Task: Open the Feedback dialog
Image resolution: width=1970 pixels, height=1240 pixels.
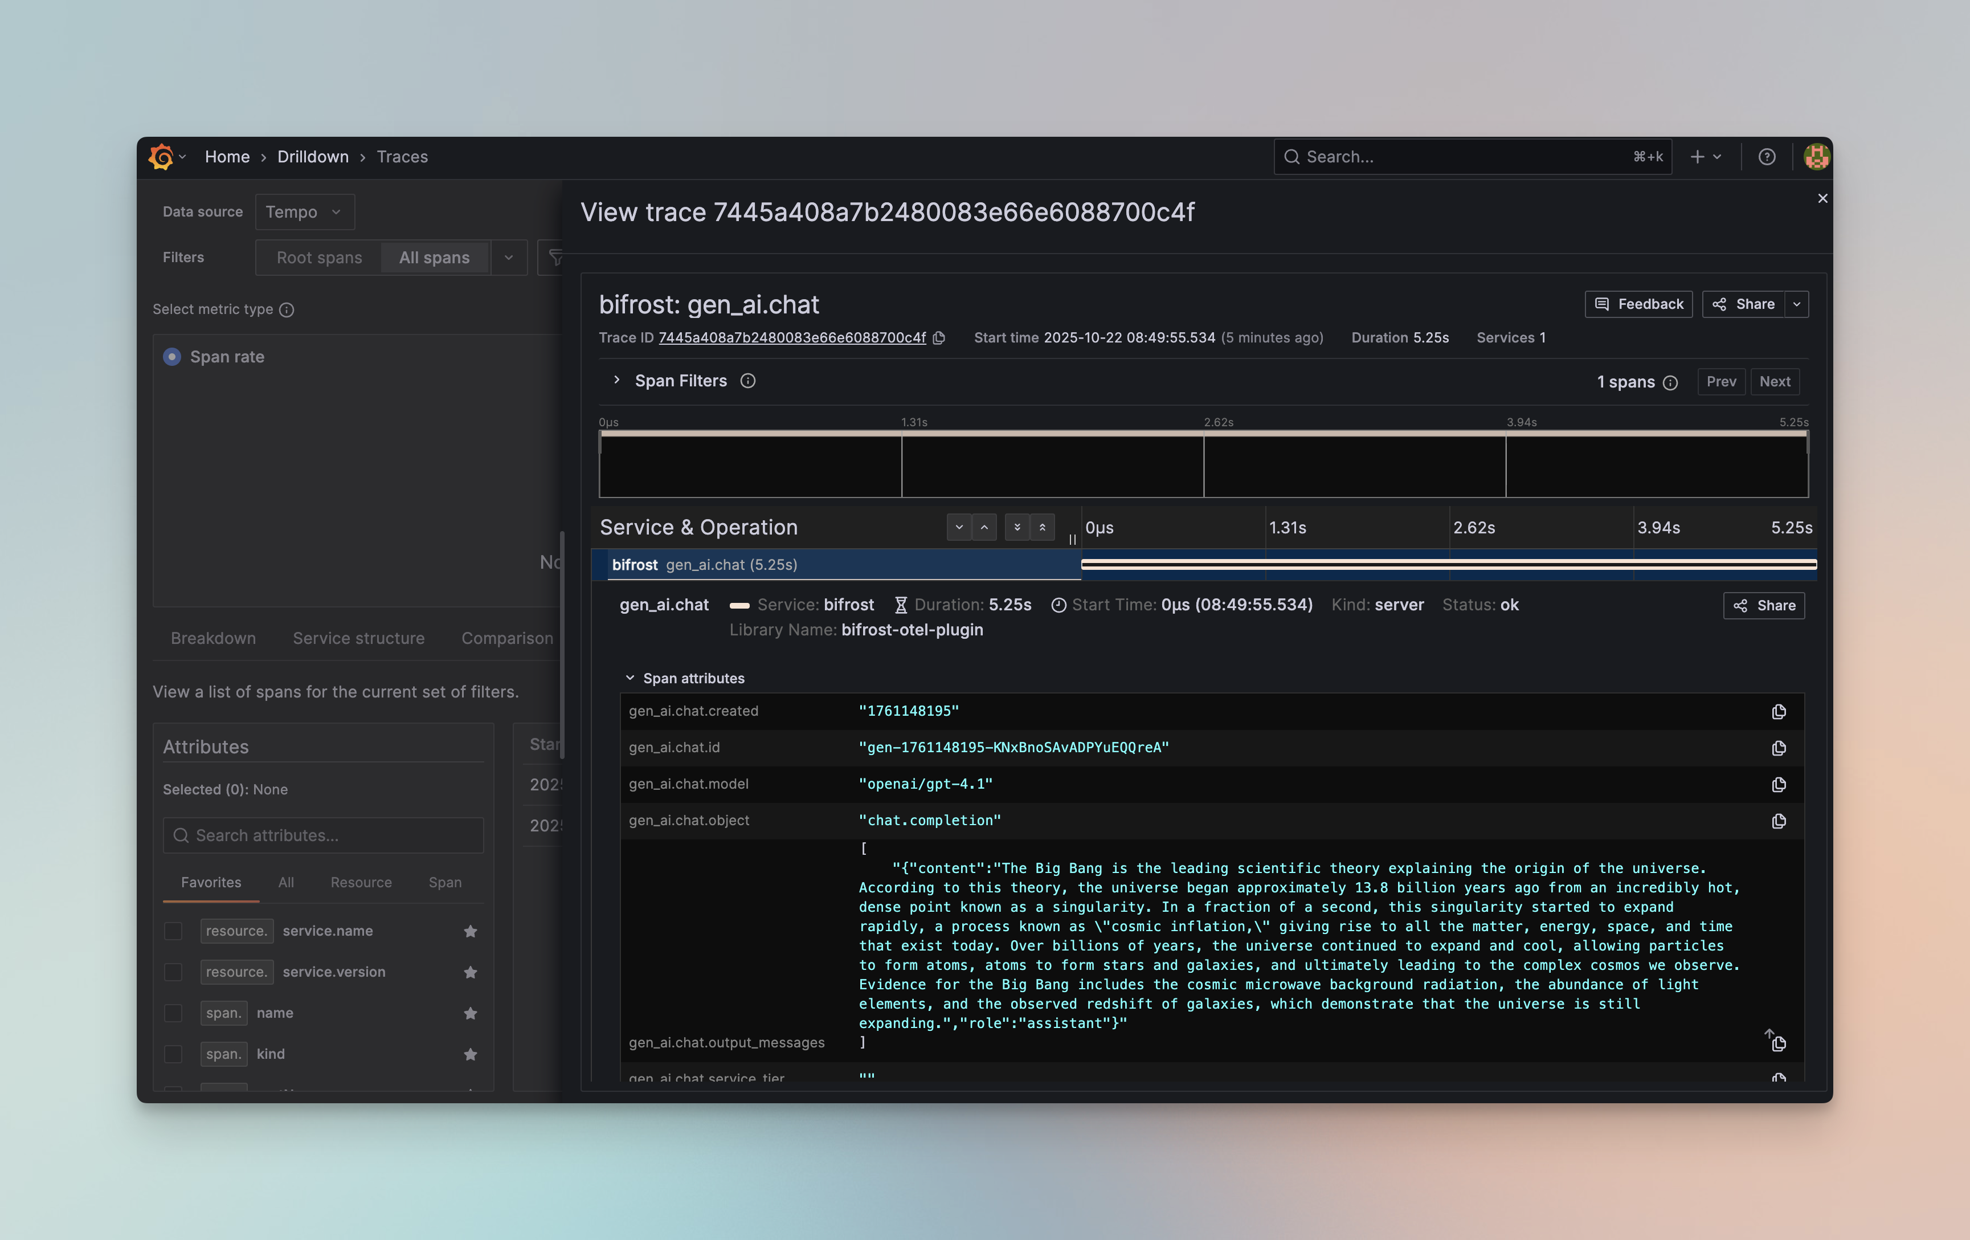Action: [x=1638, y=304]
